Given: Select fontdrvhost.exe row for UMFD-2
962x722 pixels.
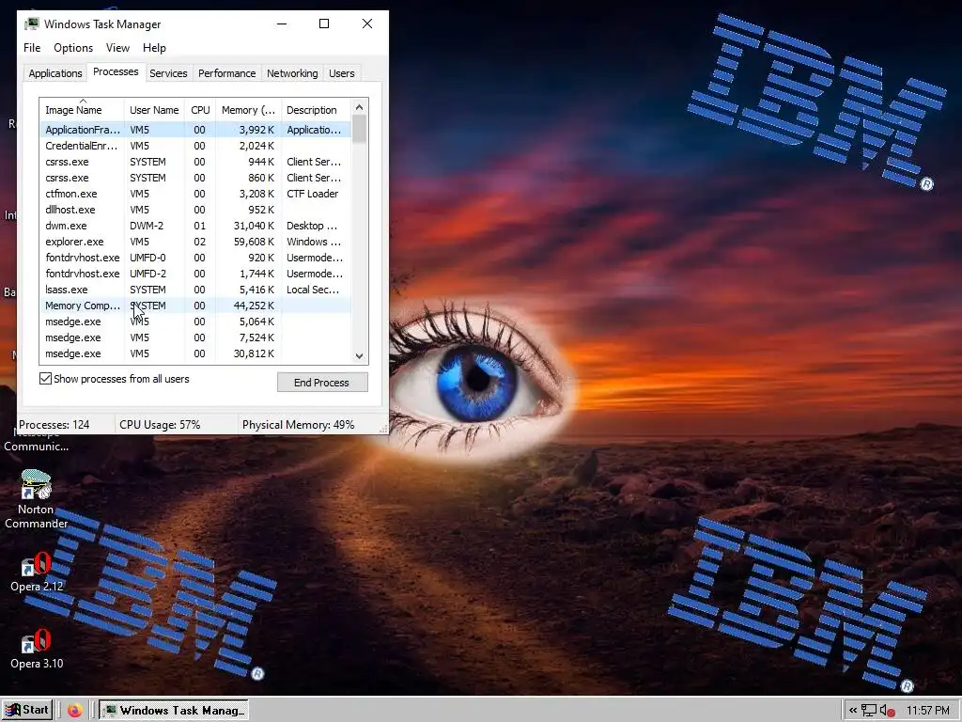Looking at the screenshot, I should [x=195, y=274].
